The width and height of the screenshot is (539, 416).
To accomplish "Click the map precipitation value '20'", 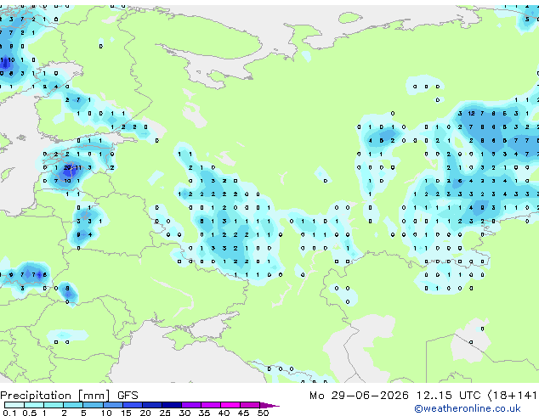I will pyautogui.click(x=67, y=167).
